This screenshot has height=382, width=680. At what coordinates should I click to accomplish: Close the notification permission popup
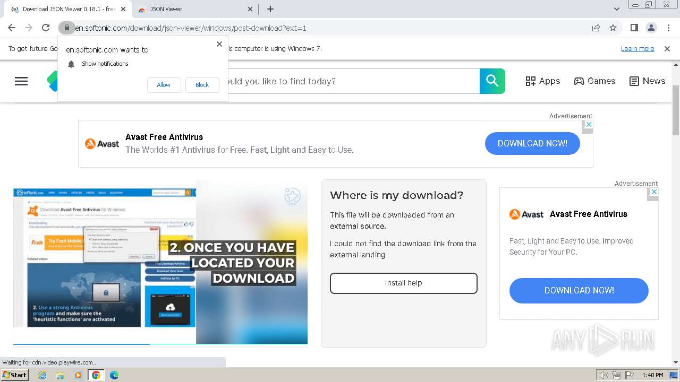[x=219, y=44]
